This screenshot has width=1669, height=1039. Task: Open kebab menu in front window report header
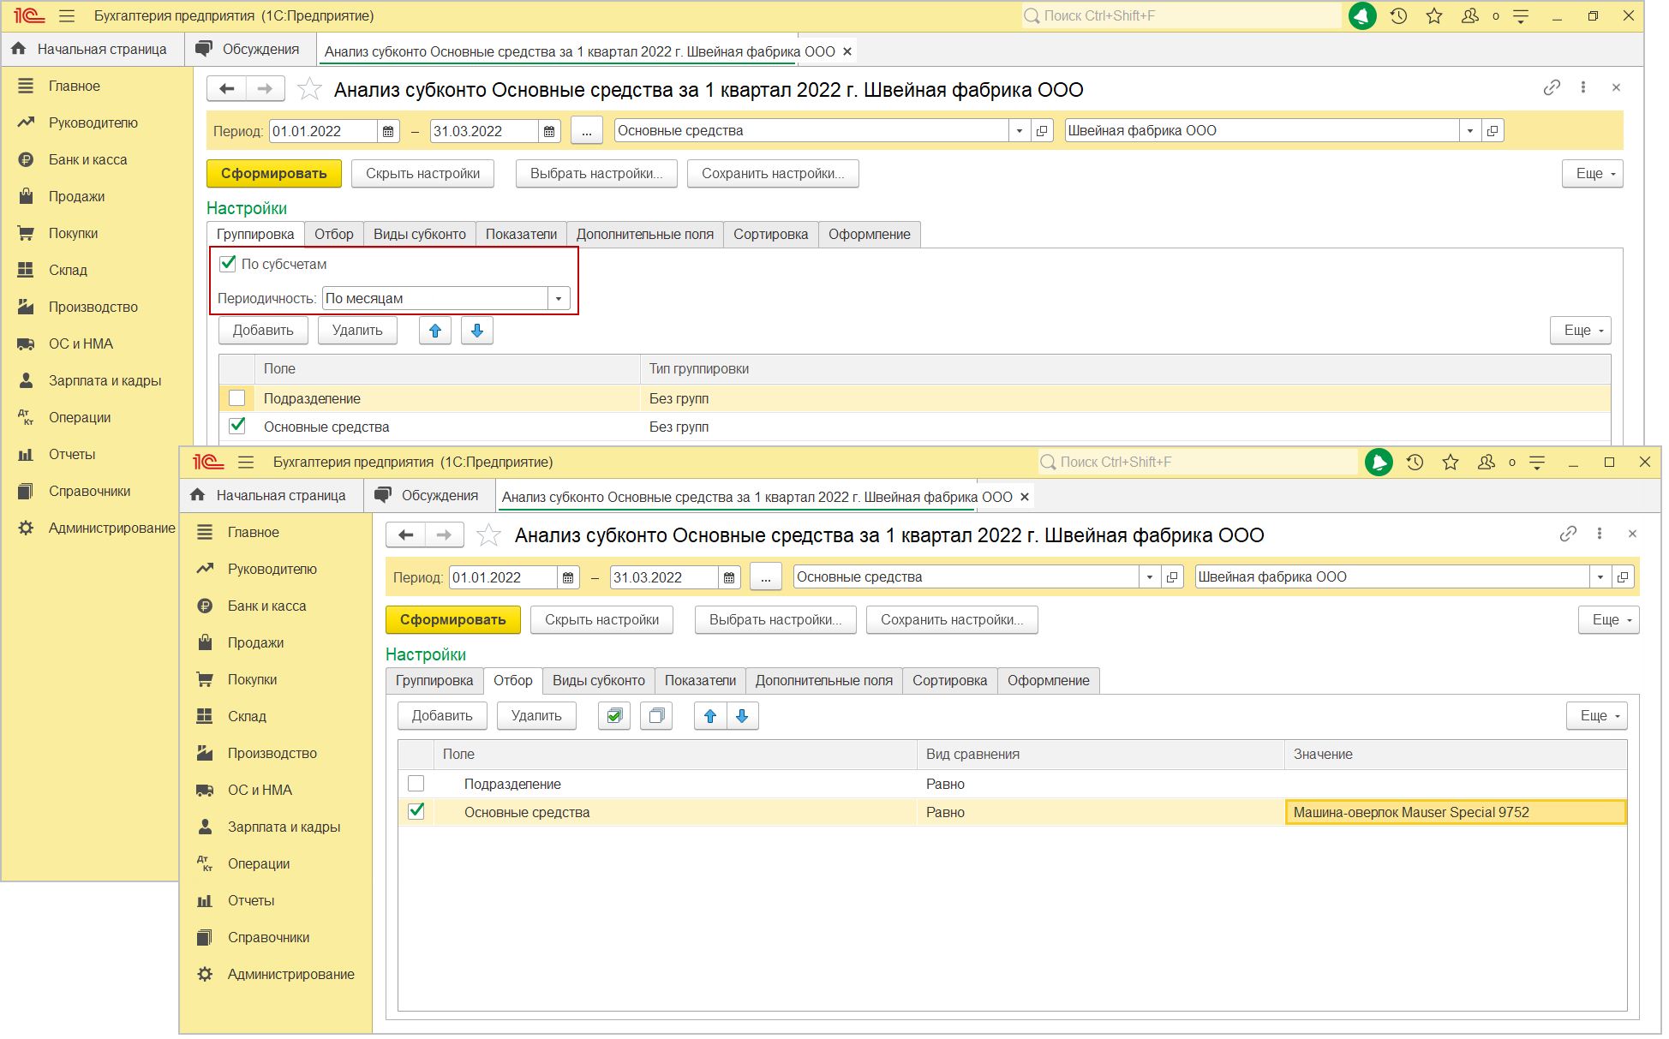pyautogui.click(x=1600, y=534)
